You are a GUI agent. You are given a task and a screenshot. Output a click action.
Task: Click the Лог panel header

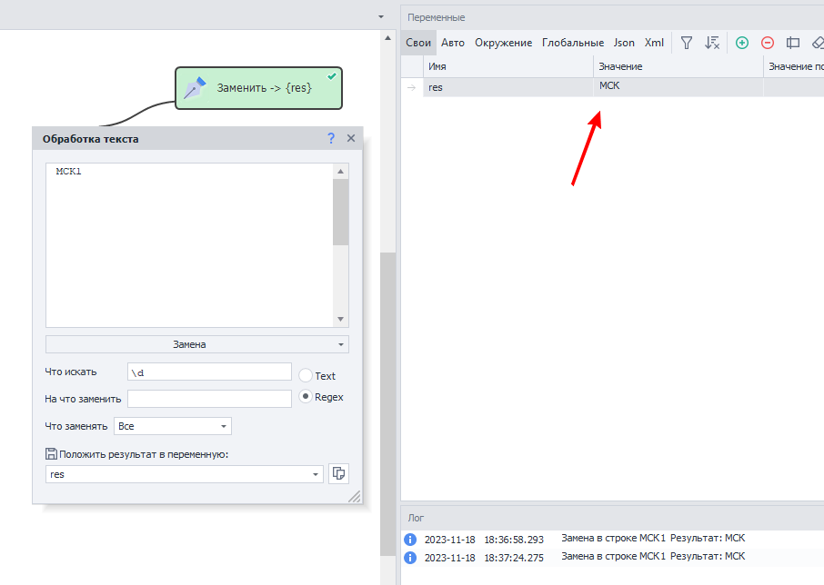coord(612,518)
